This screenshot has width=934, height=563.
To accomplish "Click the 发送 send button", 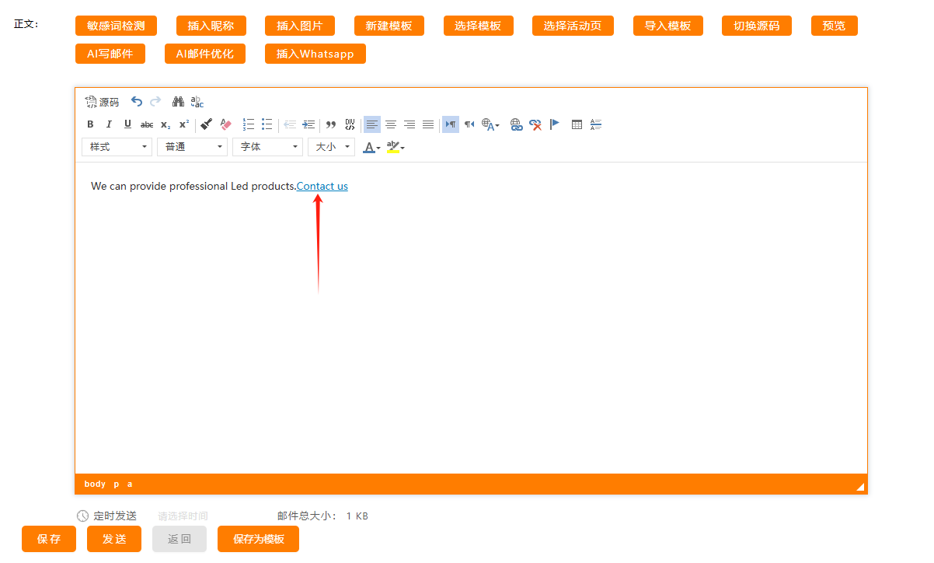I will point(114,539).
